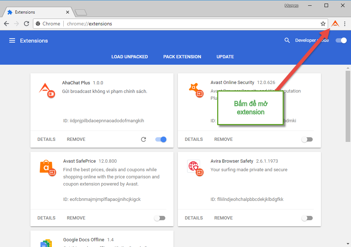
Task: Enable Avast SafePrice toggle
Action: [x=160, y=218]
